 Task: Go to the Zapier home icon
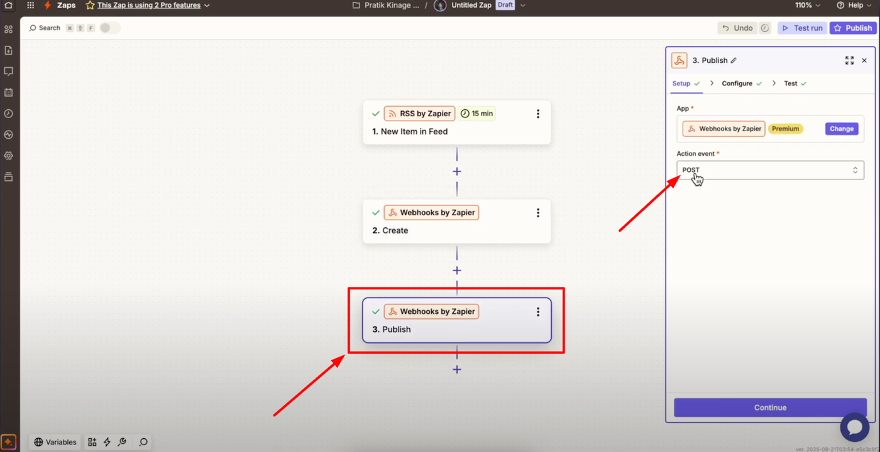[x=9, y=5]
